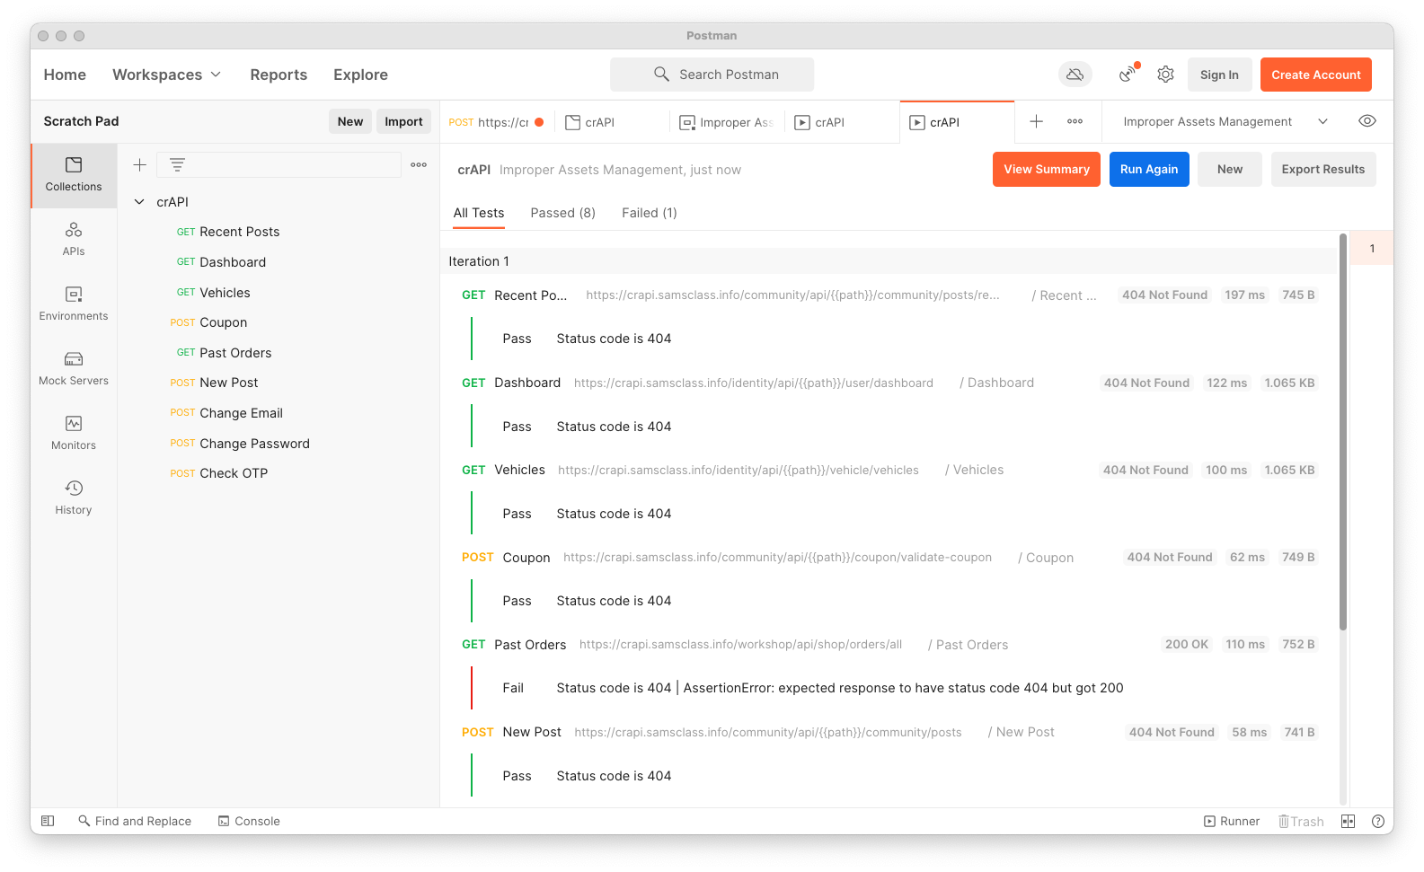Open Find and Replace
Viewport: 1424px width, 872px height.
(x=135, y=821)
